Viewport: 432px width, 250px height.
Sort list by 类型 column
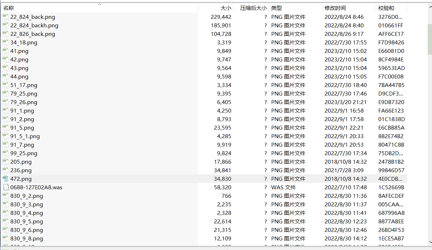point(276,8)
